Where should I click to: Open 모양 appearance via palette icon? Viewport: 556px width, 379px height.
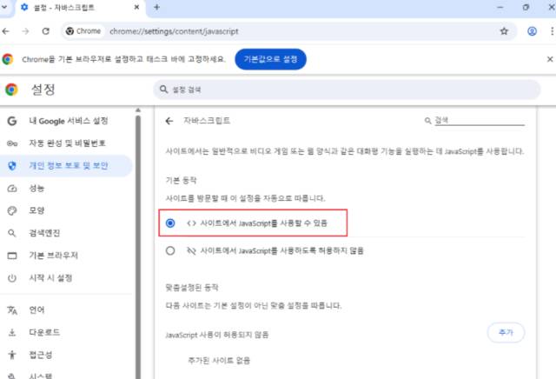pyautogui.click(x=12, y=210)
